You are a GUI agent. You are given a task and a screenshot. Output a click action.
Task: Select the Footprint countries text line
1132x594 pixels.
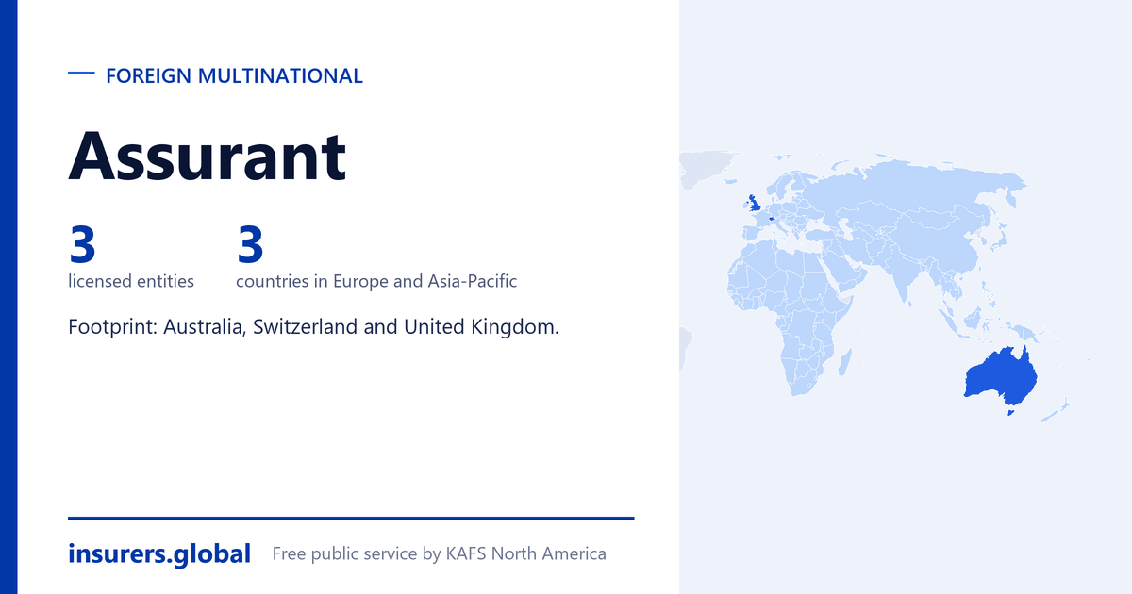coord(314,327)
